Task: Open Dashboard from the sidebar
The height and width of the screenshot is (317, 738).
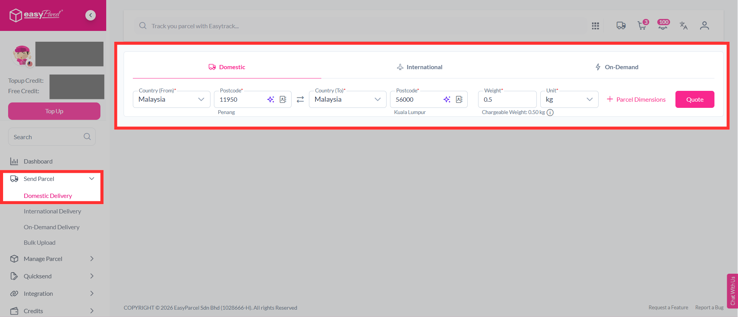Action: pos(38,161)
